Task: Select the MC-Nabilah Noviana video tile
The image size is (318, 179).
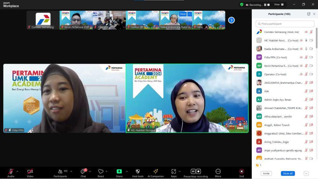Action: point(187,98)
